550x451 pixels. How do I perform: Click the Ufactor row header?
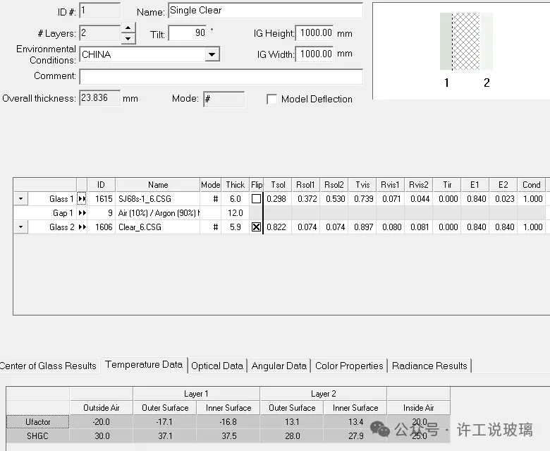tap(38, 422)
